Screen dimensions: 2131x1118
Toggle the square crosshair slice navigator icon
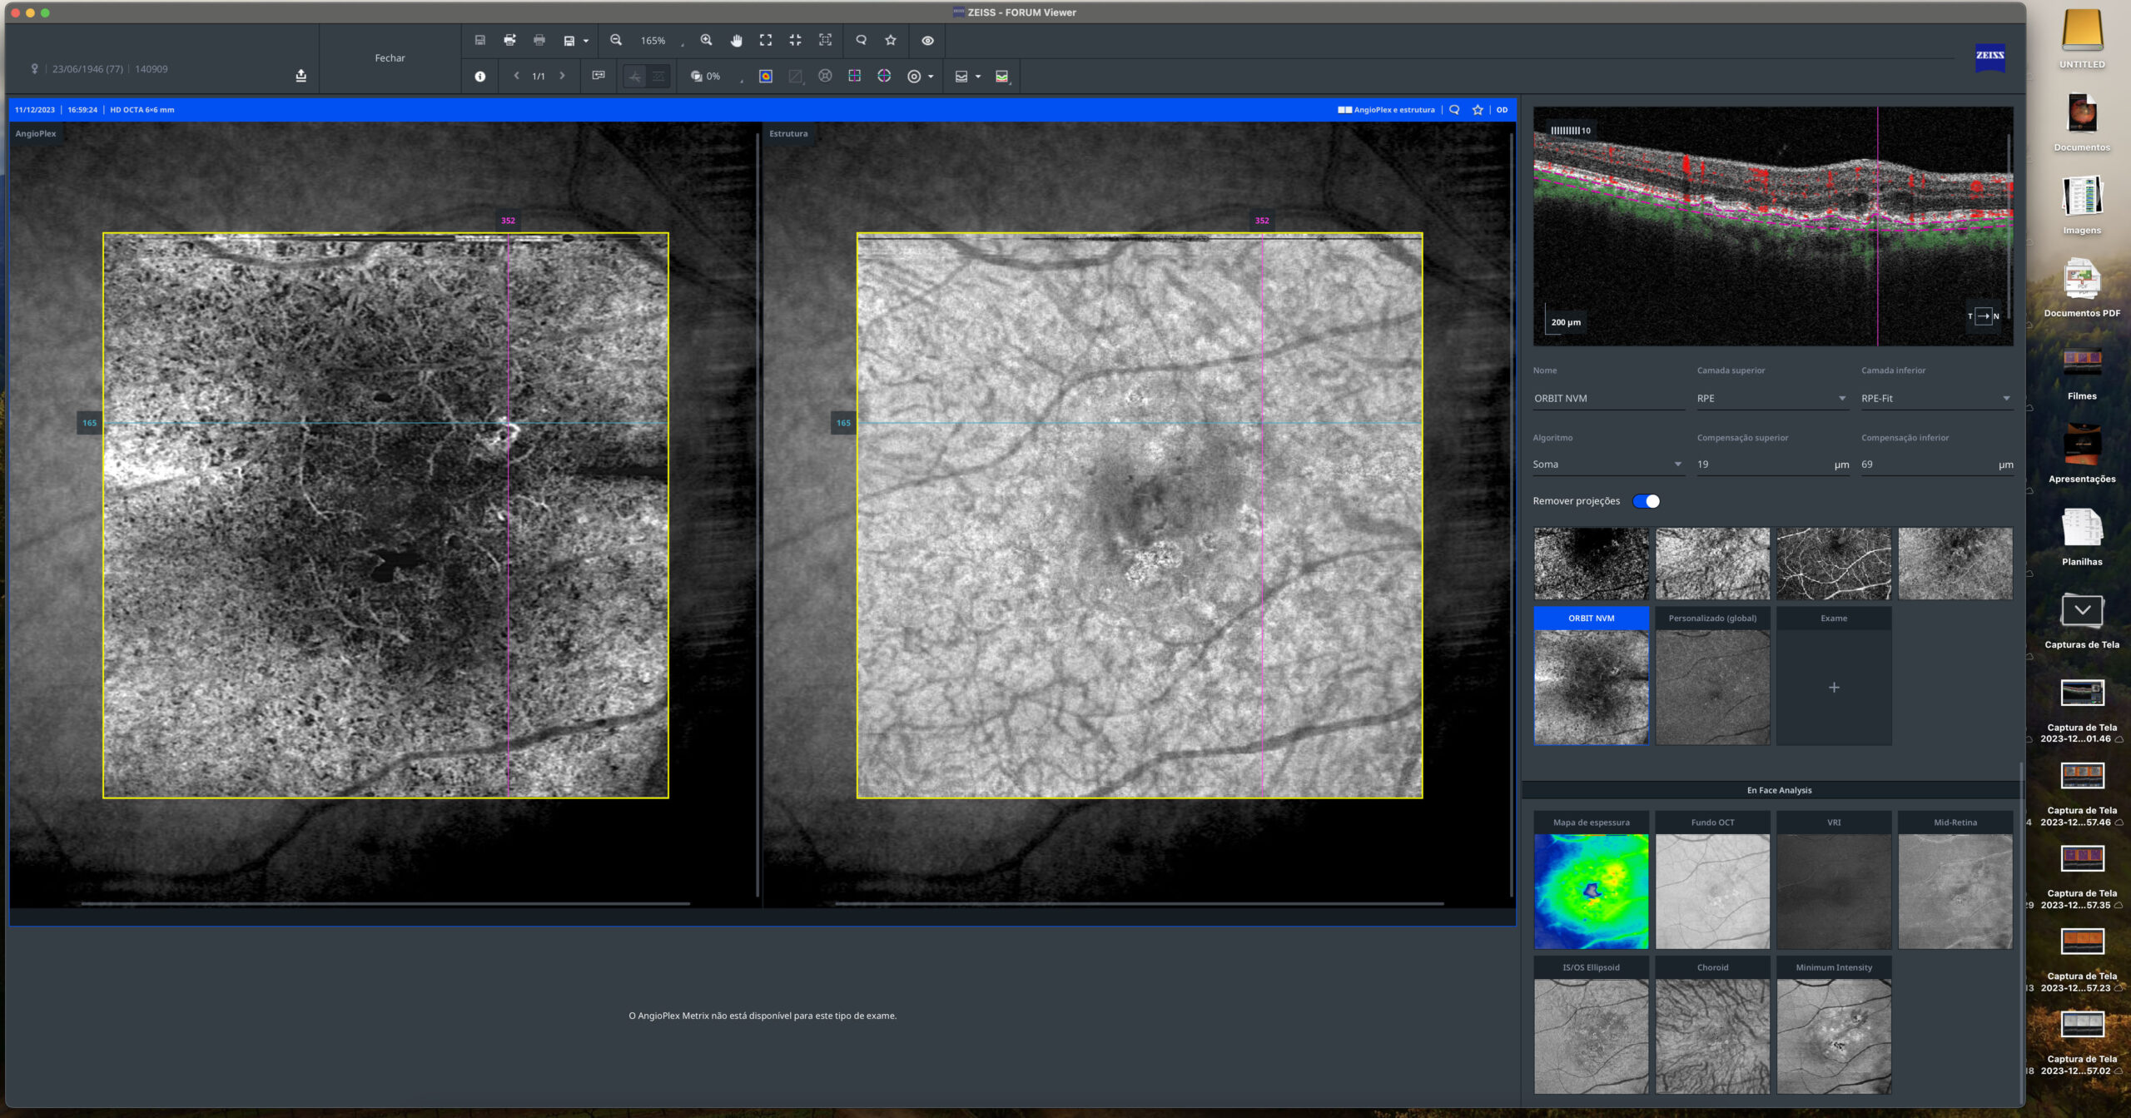[854, 76]
